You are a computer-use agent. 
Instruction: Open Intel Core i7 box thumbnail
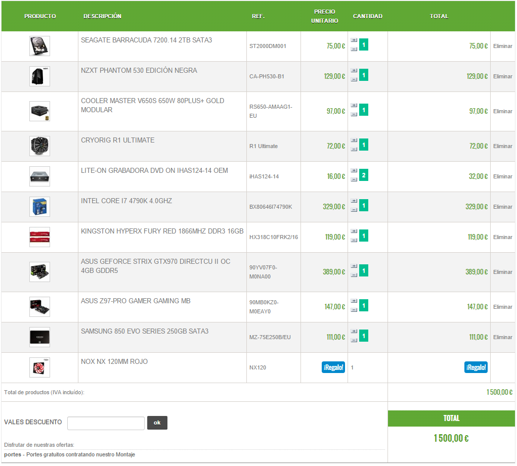(x=39, y=207)
